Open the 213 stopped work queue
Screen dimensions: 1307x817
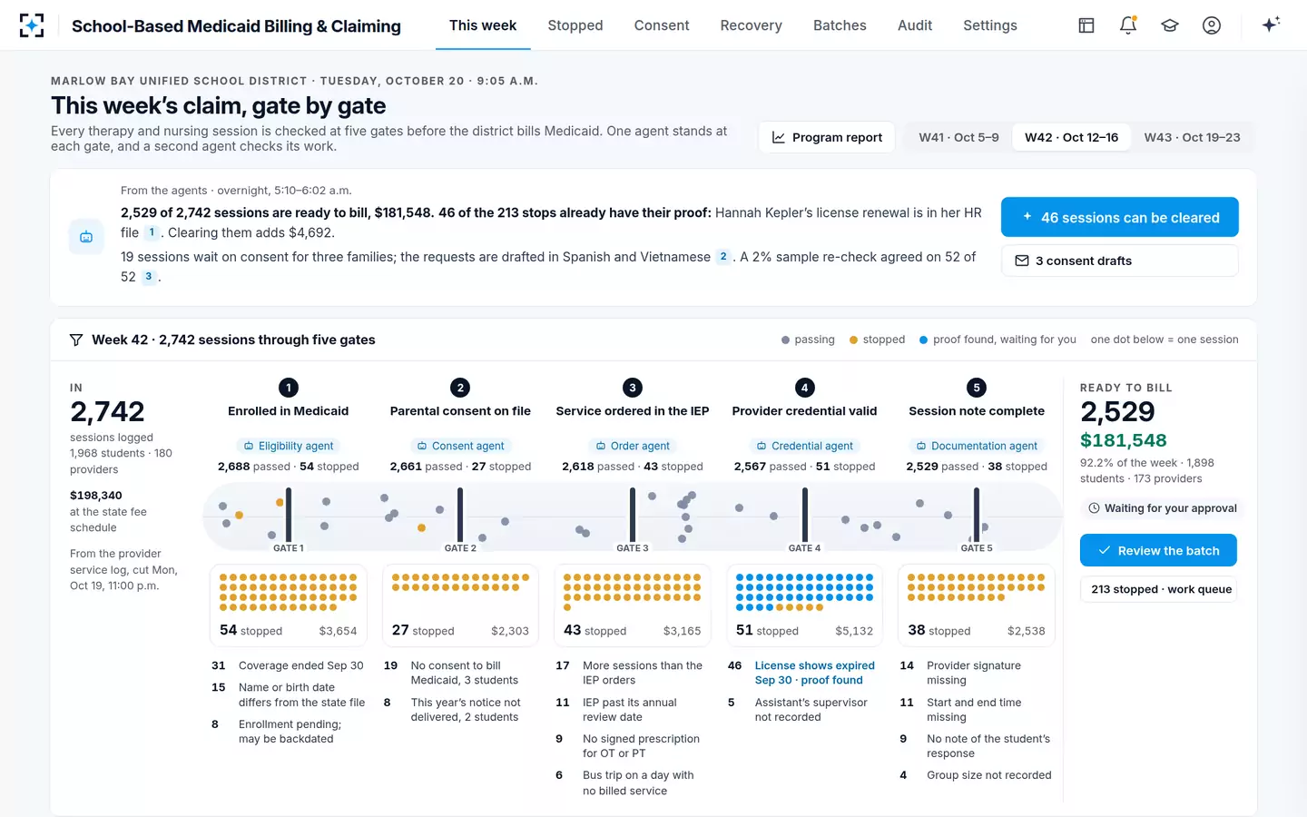[x=1161, y=589]
